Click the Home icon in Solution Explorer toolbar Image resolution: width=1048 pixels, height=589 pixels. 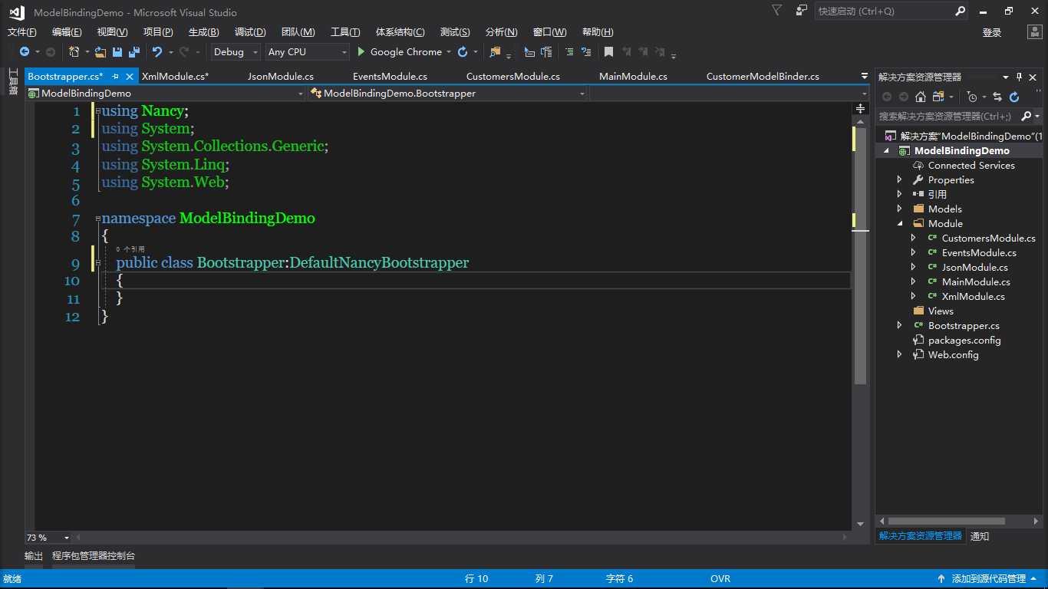(921, 97)
